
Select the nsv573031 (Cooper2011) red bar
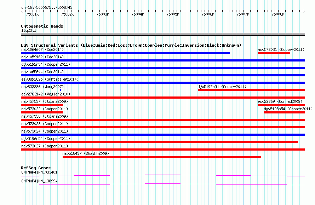point(274,53)
